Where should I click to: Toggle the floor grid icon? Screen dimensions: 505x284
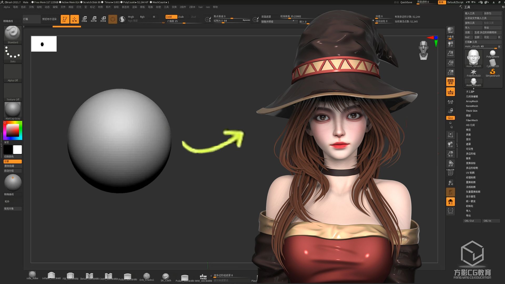[x=450, y=92]
